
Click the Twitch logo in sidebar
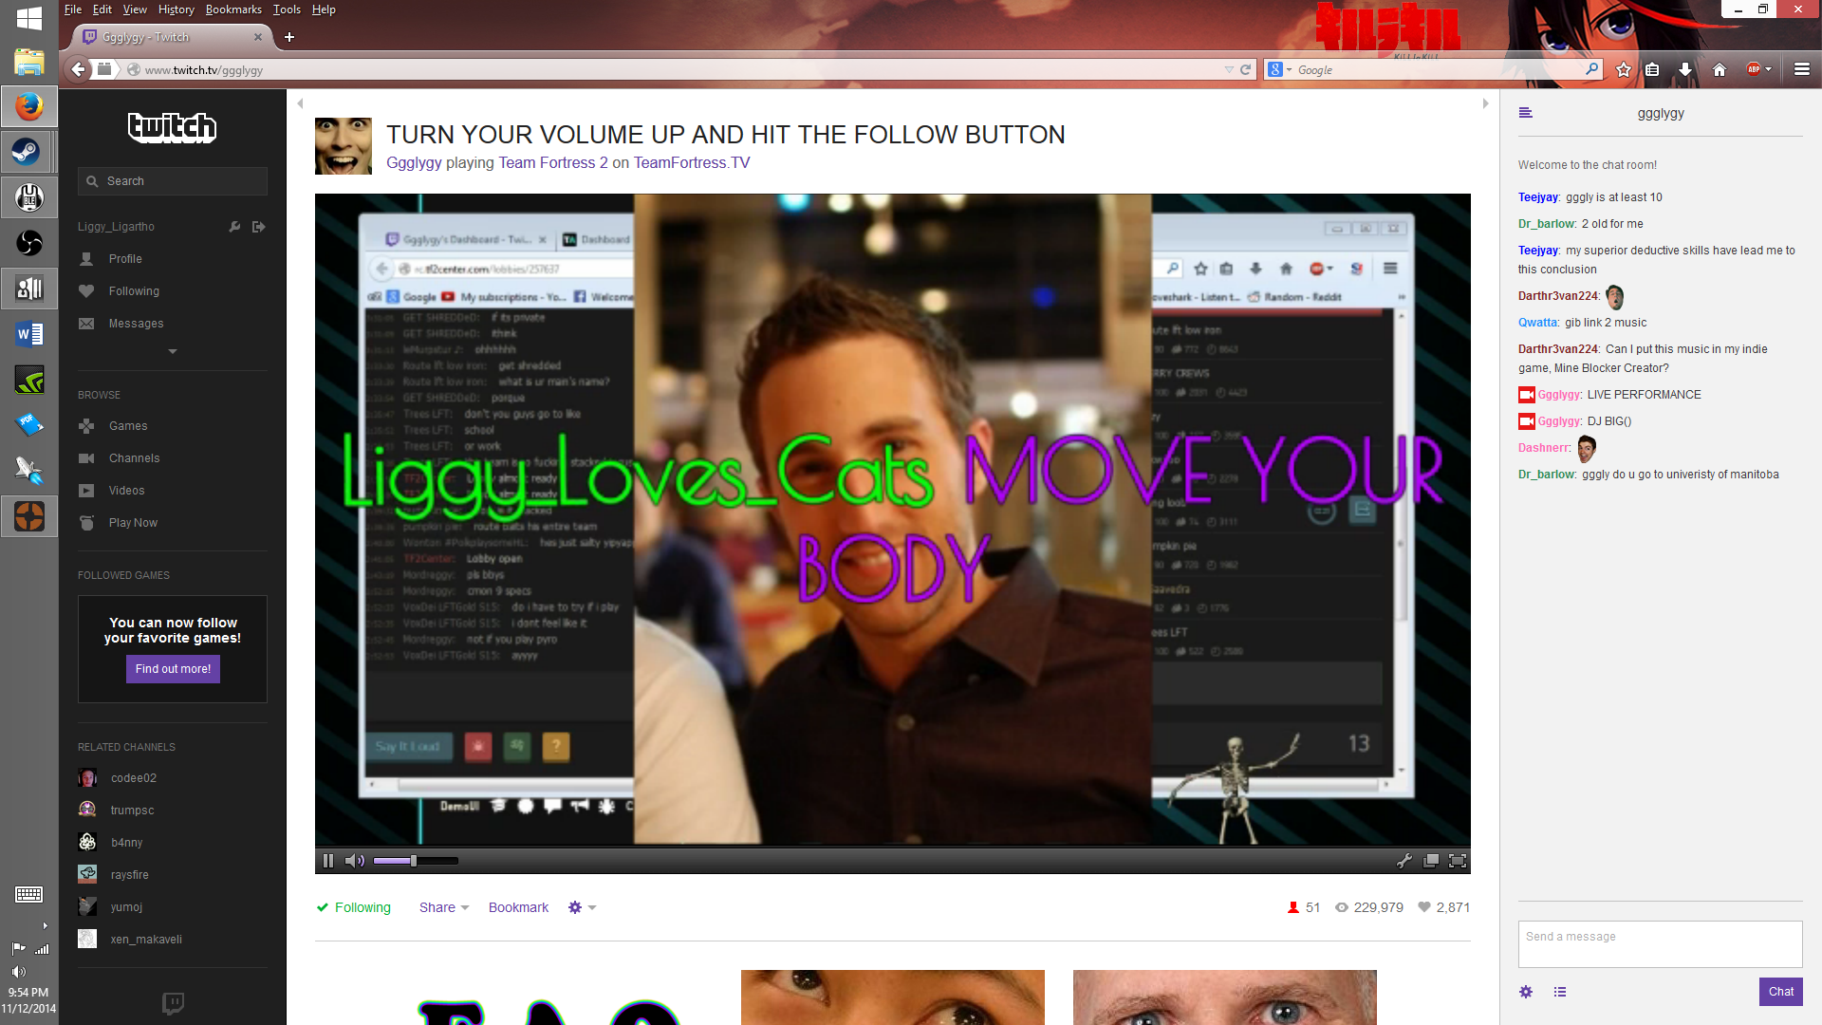tap(172, 127)
